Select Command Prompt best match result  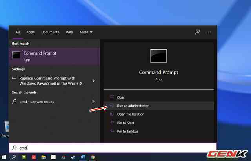(55, 56)
